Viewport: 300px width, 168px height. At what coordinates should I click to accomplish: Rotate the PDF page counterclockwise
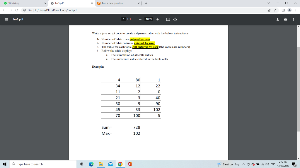click(175, 19)
